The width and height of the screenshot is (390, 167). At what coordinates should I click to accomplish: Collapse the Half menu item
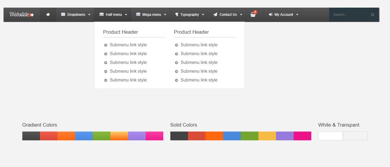(113, 15)
